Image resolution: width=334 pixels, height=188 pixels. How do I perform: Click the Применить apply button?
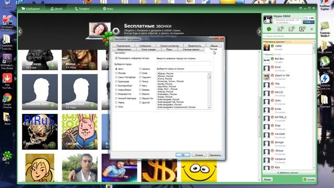pos(215,155)
